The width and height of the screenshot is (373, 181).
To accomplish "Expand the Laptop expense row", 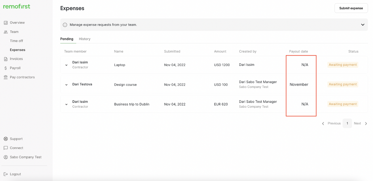I will click(x=66, y=65).
